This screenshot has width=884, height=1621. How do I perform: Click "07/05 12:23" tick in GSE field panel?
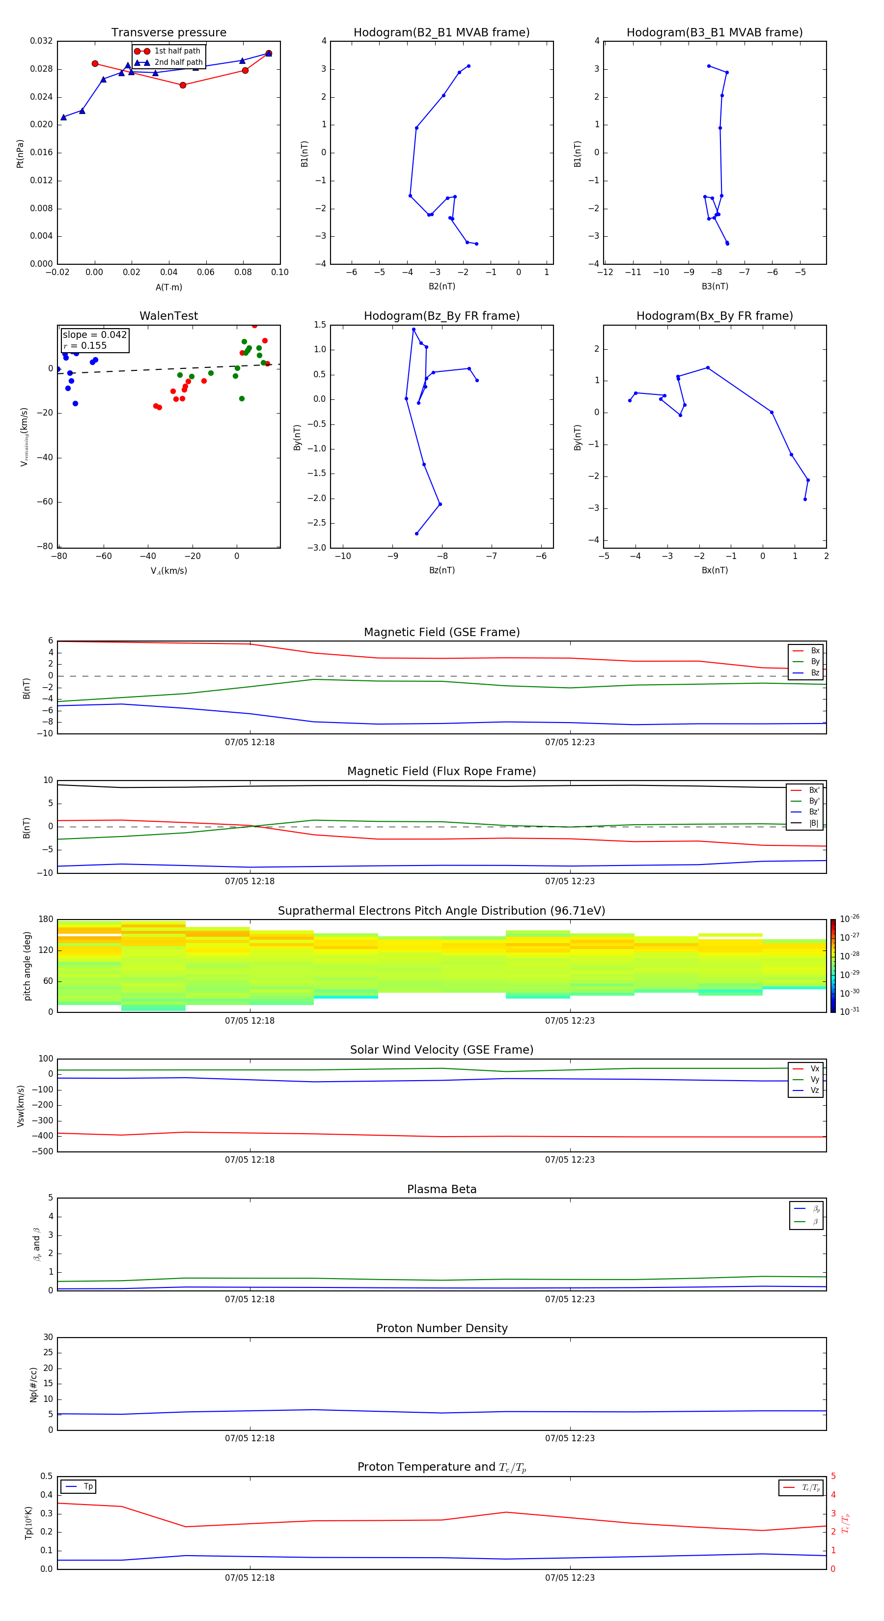tap(570, 743)
